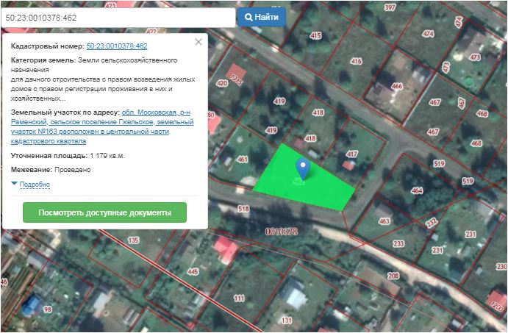Expand the Подробно details section
The width and height of the screenshot is (508, 333).
click(x=34, y=184)
